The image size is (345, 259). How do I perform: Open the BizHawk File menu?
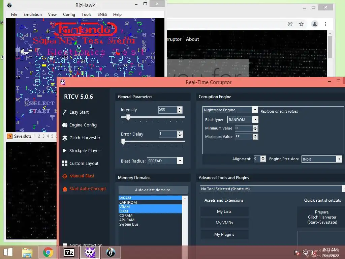pos(14,14)
